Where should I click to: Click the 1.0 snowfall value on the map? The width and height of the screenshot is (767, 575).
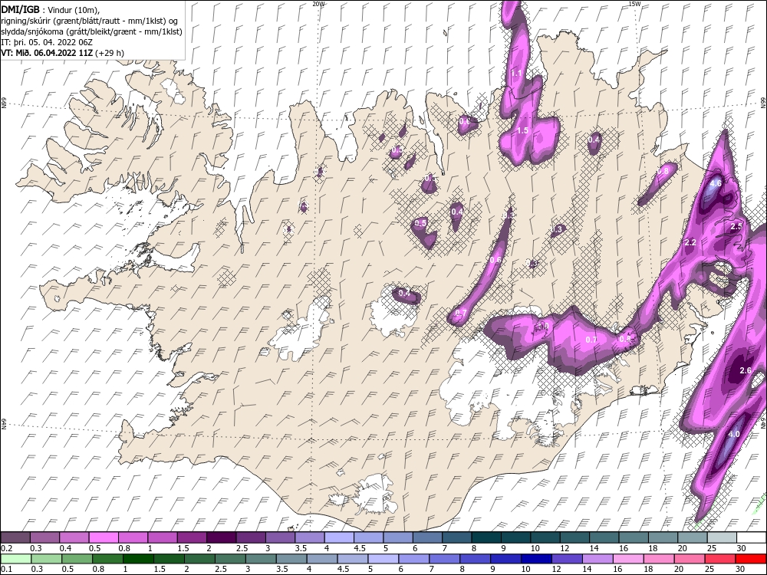tap(544, 326)
